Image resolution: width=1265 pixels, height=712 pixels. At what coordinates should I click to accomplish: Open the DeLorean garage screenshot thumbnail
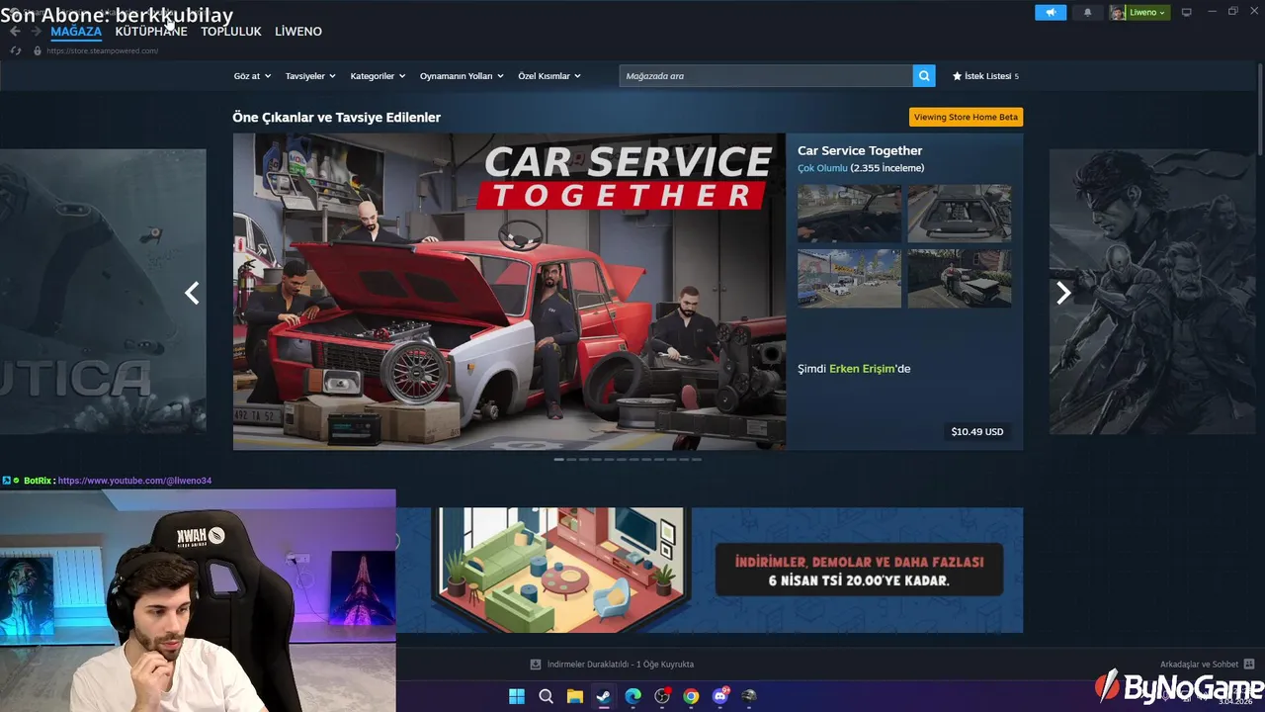[x=960, y=278]
